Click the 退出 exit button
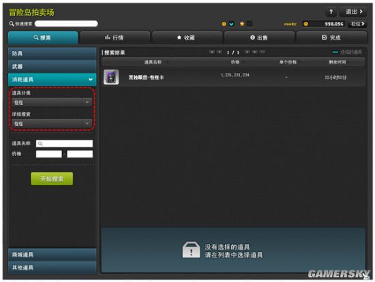Screen dimensions: 375x282 click(353, 12)
